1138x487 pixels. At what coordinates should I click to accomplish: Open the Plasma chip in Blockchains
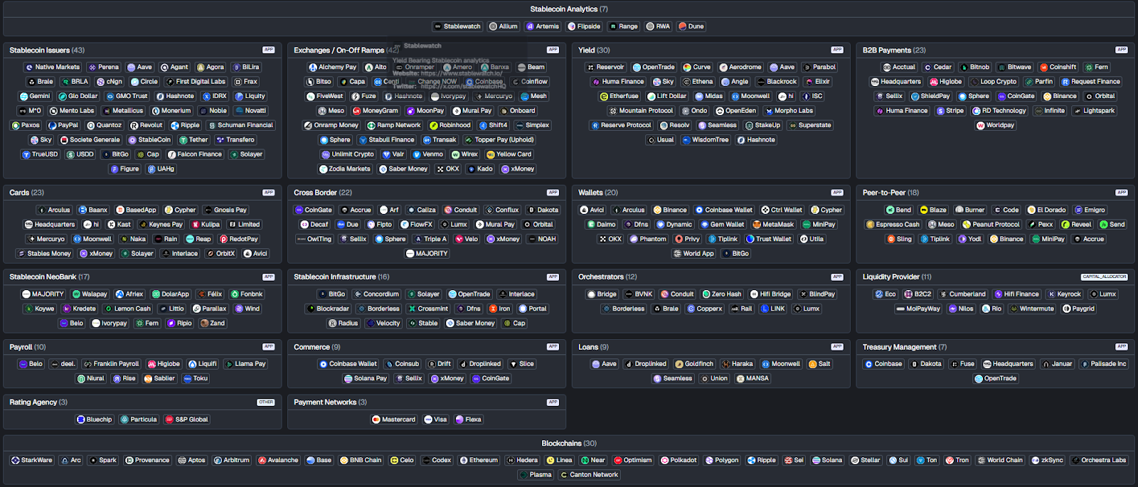[536, 475]
